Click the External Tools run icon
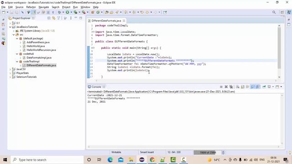Image resolution: width=292 pixels, height=164 pixels. (83, 12)
